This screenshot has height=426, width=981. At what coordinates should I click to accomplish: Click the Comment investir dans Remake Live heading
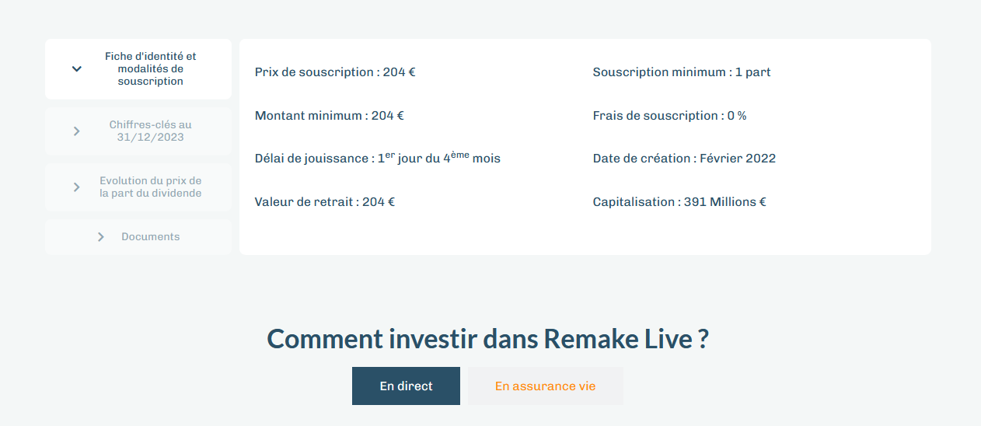pyautogui.click(x=487, y=340)
